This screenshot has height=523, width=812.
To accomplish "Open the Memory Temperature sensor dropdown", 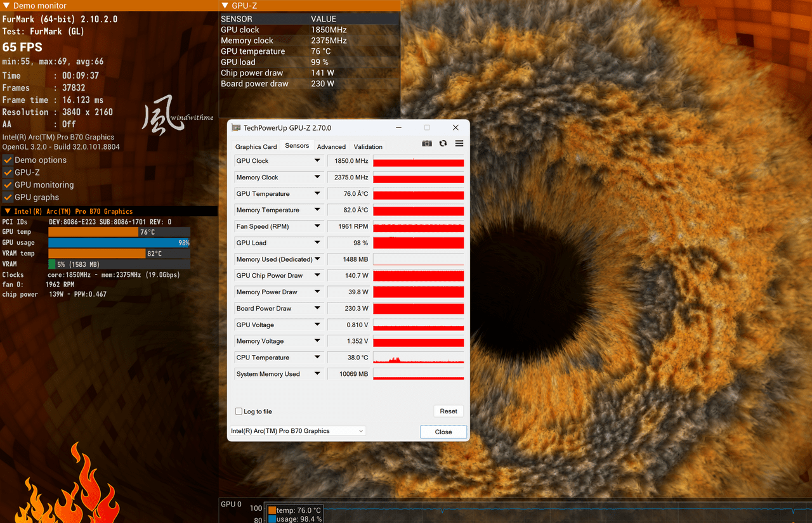I will click(317, 210).
